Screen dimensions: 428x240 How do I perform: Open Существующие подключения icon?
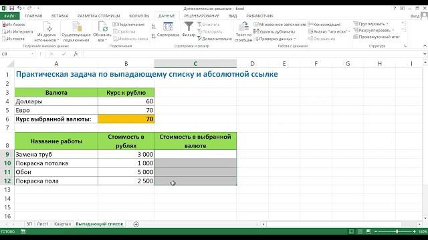(77, 27)
